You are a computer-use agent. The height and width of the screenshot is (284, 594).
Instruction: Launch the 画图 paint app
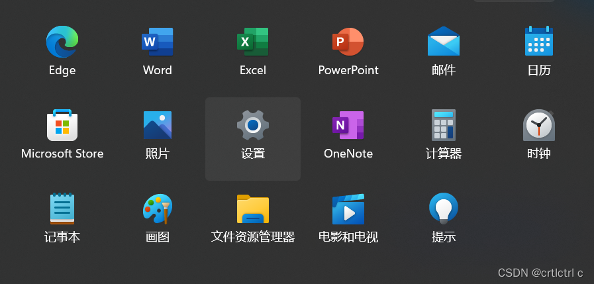pos(157,209)
